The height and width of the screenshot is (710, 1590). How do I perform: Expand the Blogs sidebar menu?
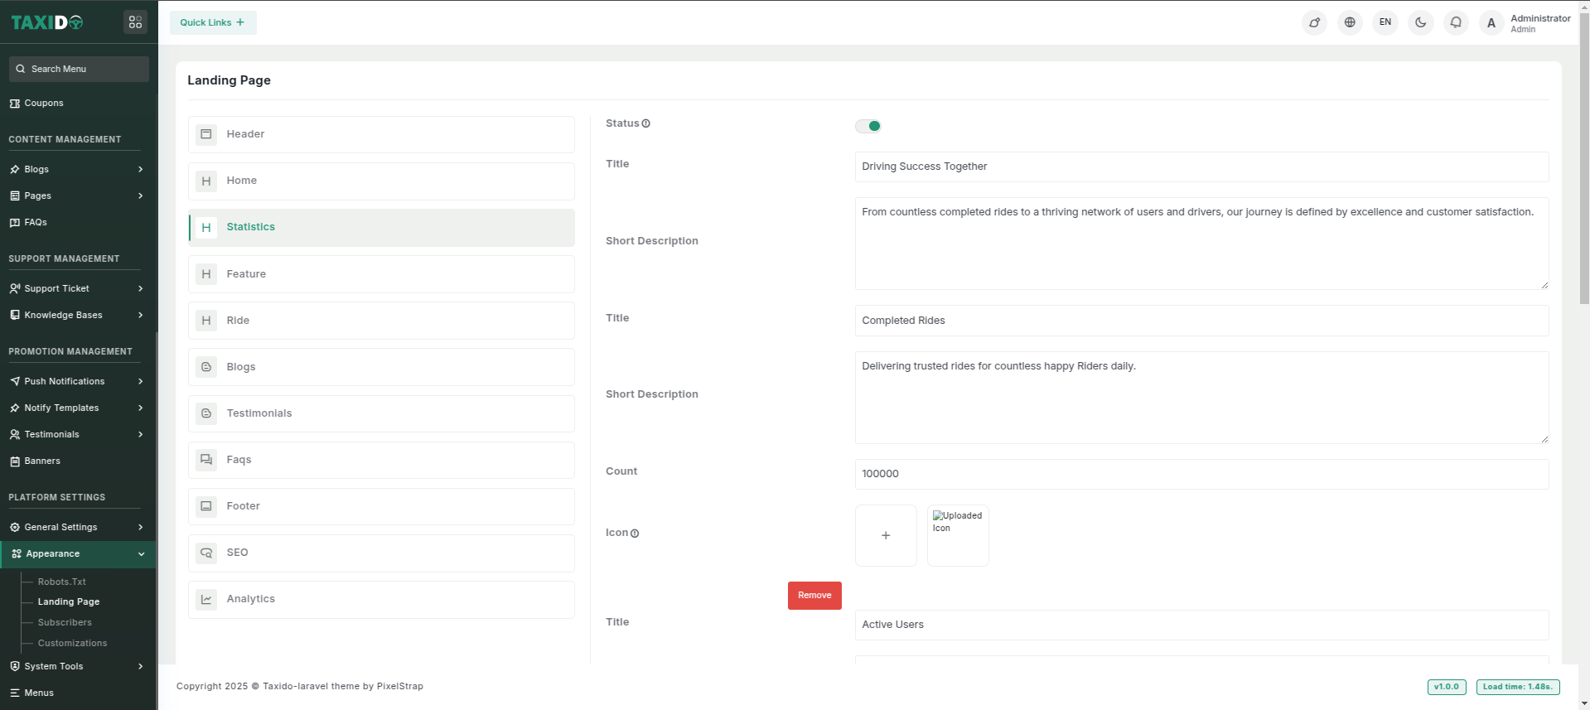click(x=76, y=169)
